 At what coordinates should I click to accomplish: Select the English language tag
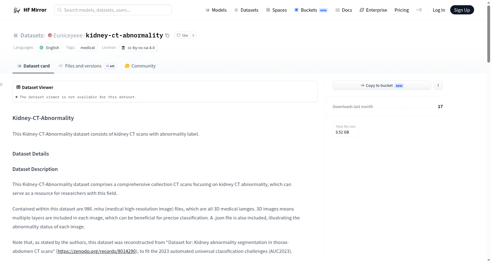(x=49, y=48)
